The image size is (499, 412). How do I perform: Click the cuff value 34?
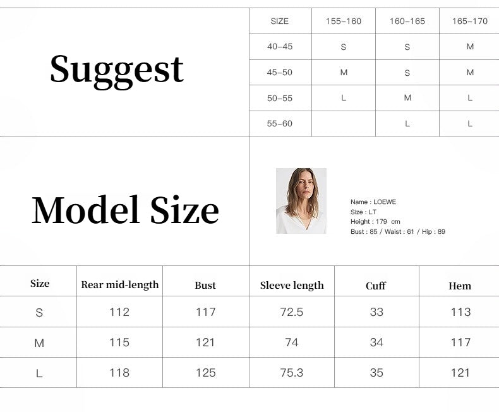(376, 342)
